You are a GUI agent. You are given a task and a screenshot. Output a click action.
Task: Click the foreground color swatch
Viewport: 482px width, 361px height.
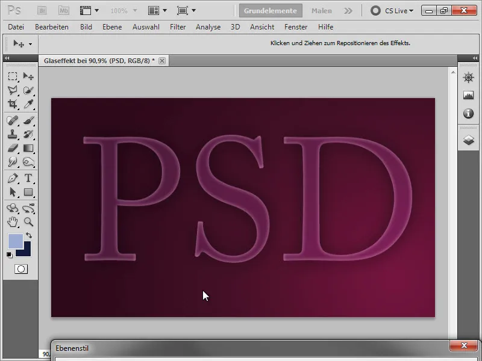pyautogui.click(x=16, y=241)
